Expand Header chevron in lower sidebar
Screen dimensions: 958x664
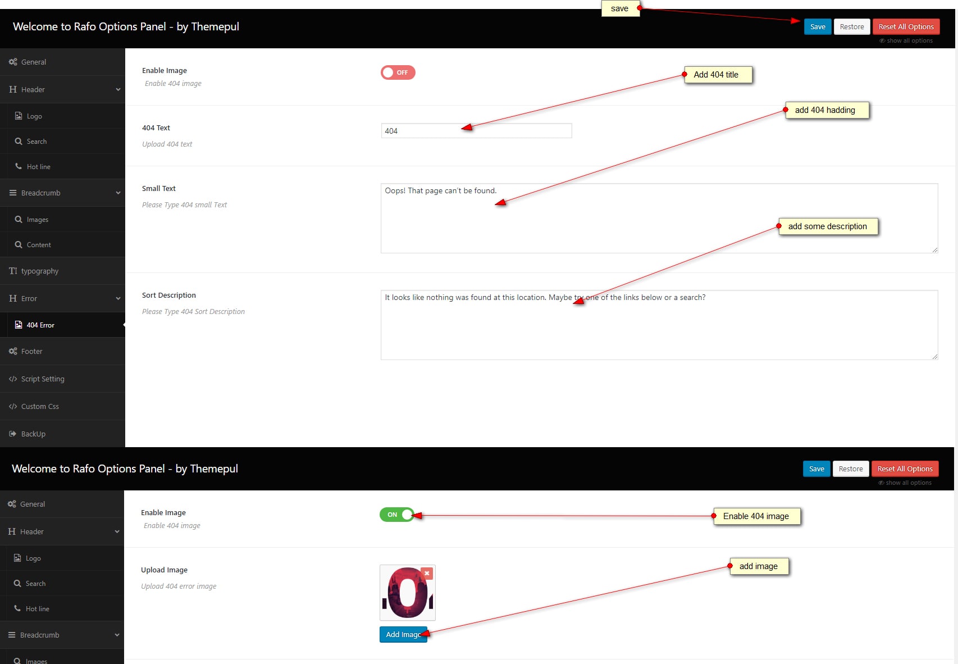pyautogui.click(x=117, y=531)
